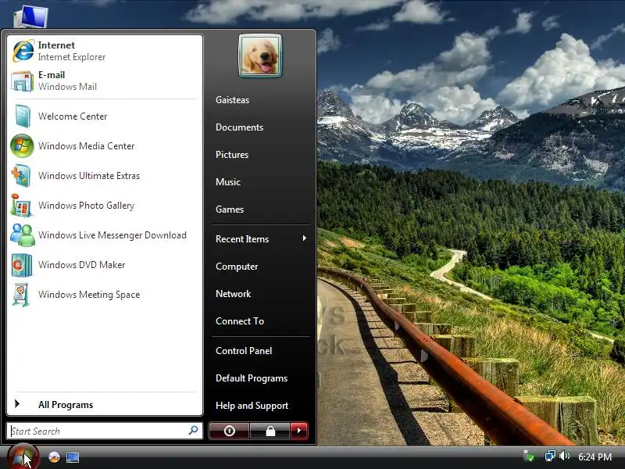Screen dimensions: 625x469
Task: Click the 'Welcome Center' text
Action: [x=73, y=116]
